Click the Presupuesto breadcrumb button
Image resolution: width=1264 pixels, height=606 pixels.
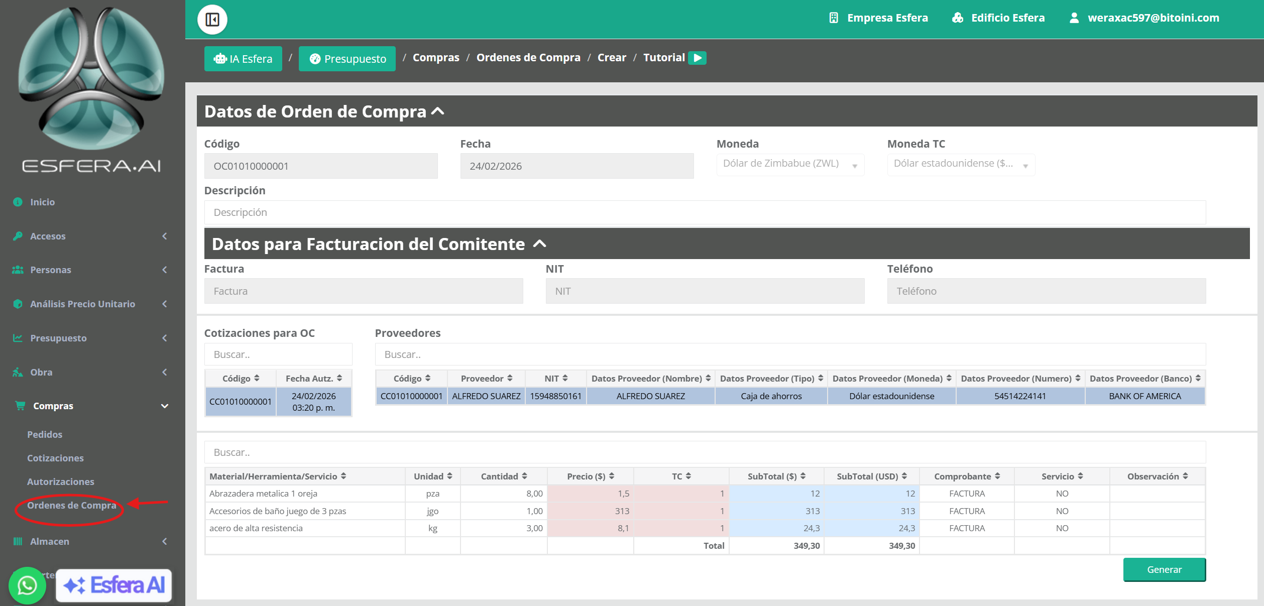coord(348,59)
